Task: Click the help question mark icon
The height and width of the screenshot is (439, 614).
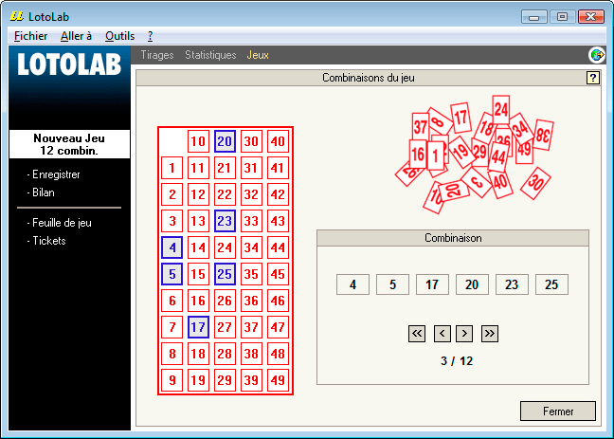Action: click(593, 78)
